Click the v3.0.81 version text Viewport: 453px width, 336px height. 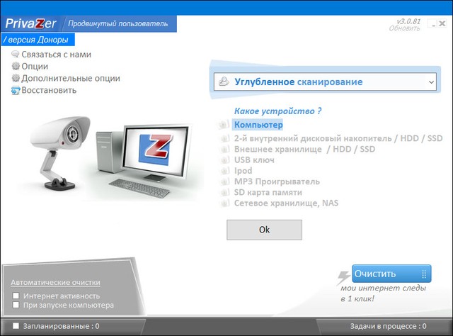point(408,21)
